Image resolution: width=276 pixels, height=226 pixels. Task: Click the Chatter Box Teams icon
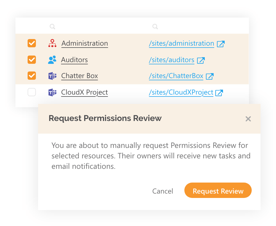[52, 76]
